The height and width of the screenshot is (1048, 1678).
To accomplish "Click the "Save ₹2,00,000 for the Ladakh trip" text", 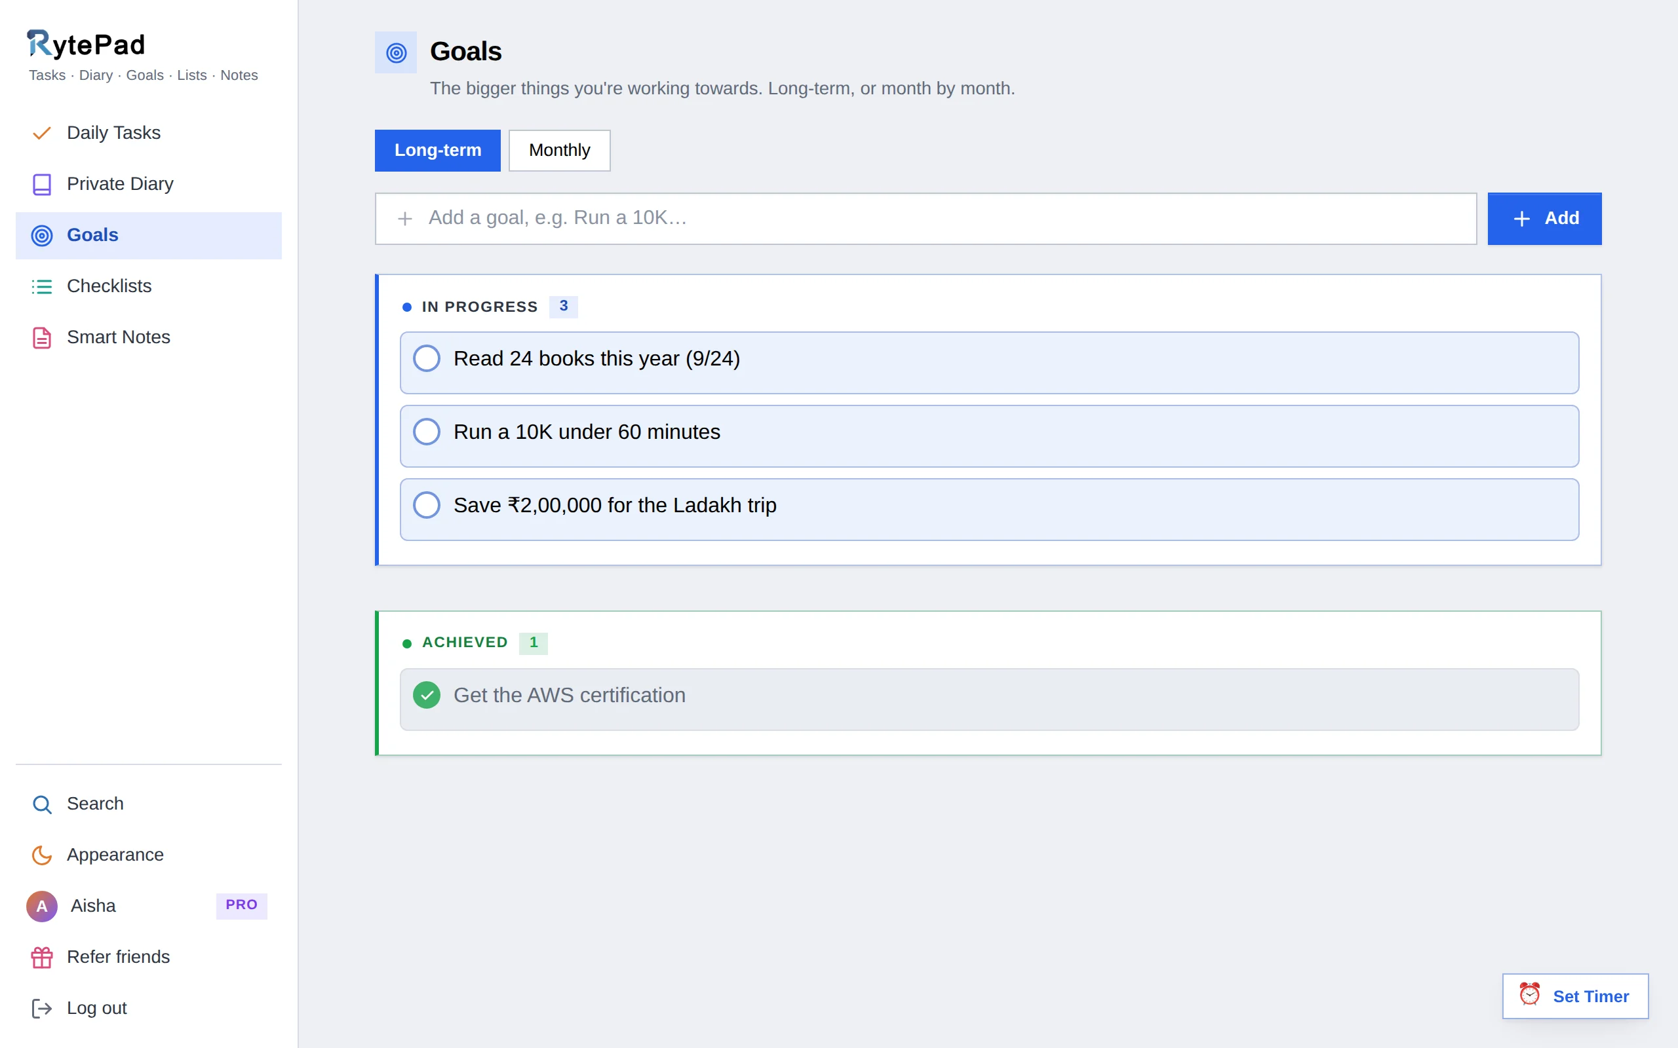I will 615,505.
